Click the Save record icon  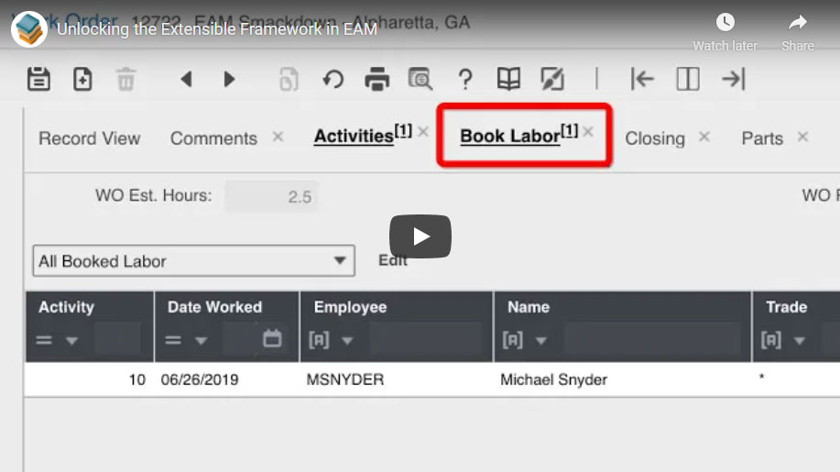click(38, 80)
